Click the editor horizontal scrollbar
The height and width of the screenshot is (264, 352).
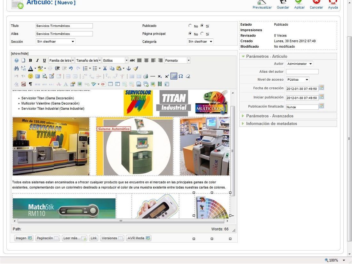121,221
